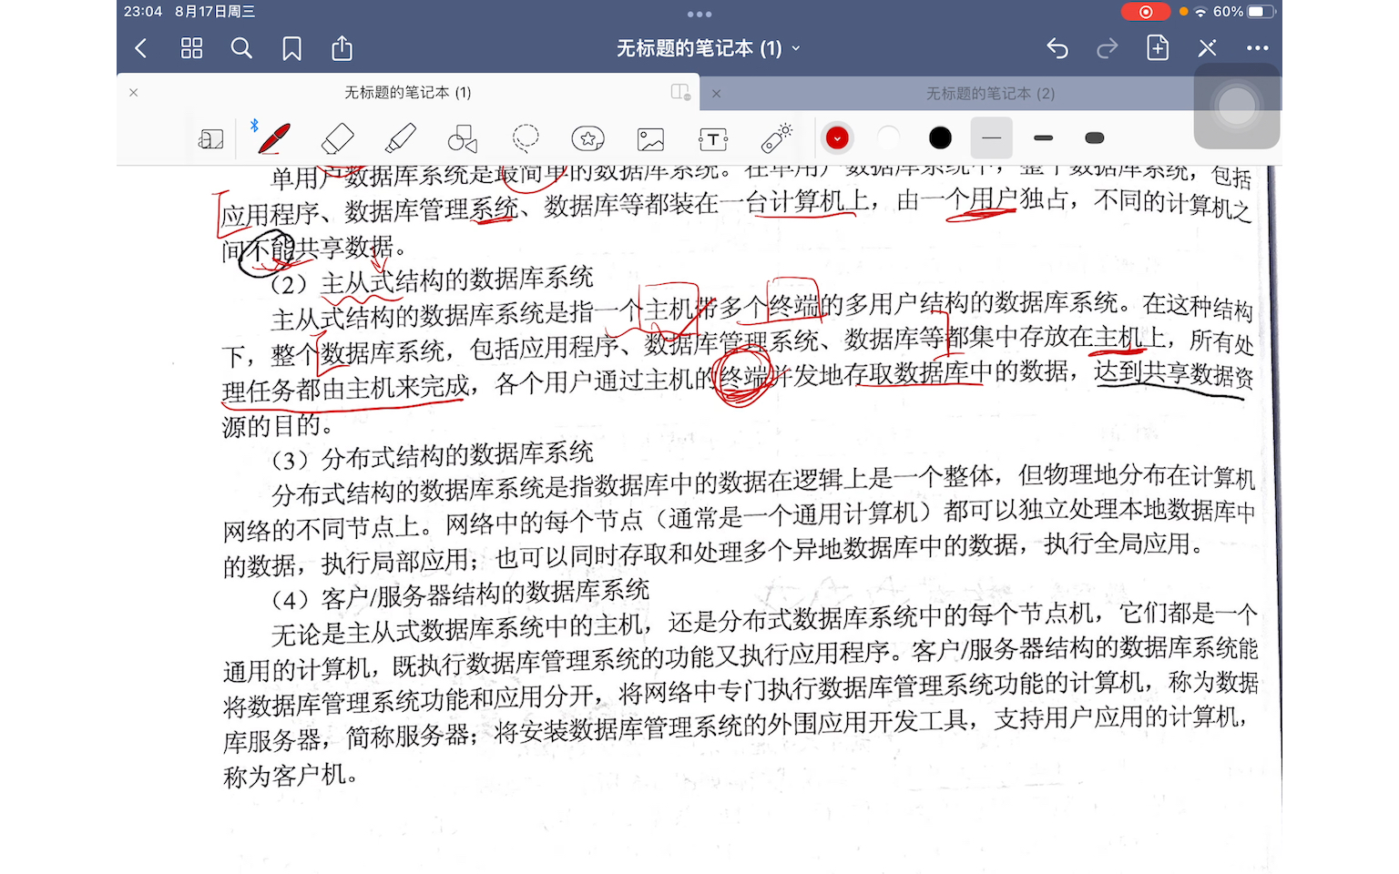Screen dimensions: 1399x874
Task: Tap the floating AssistiveTouch button
Action: 1237,106
